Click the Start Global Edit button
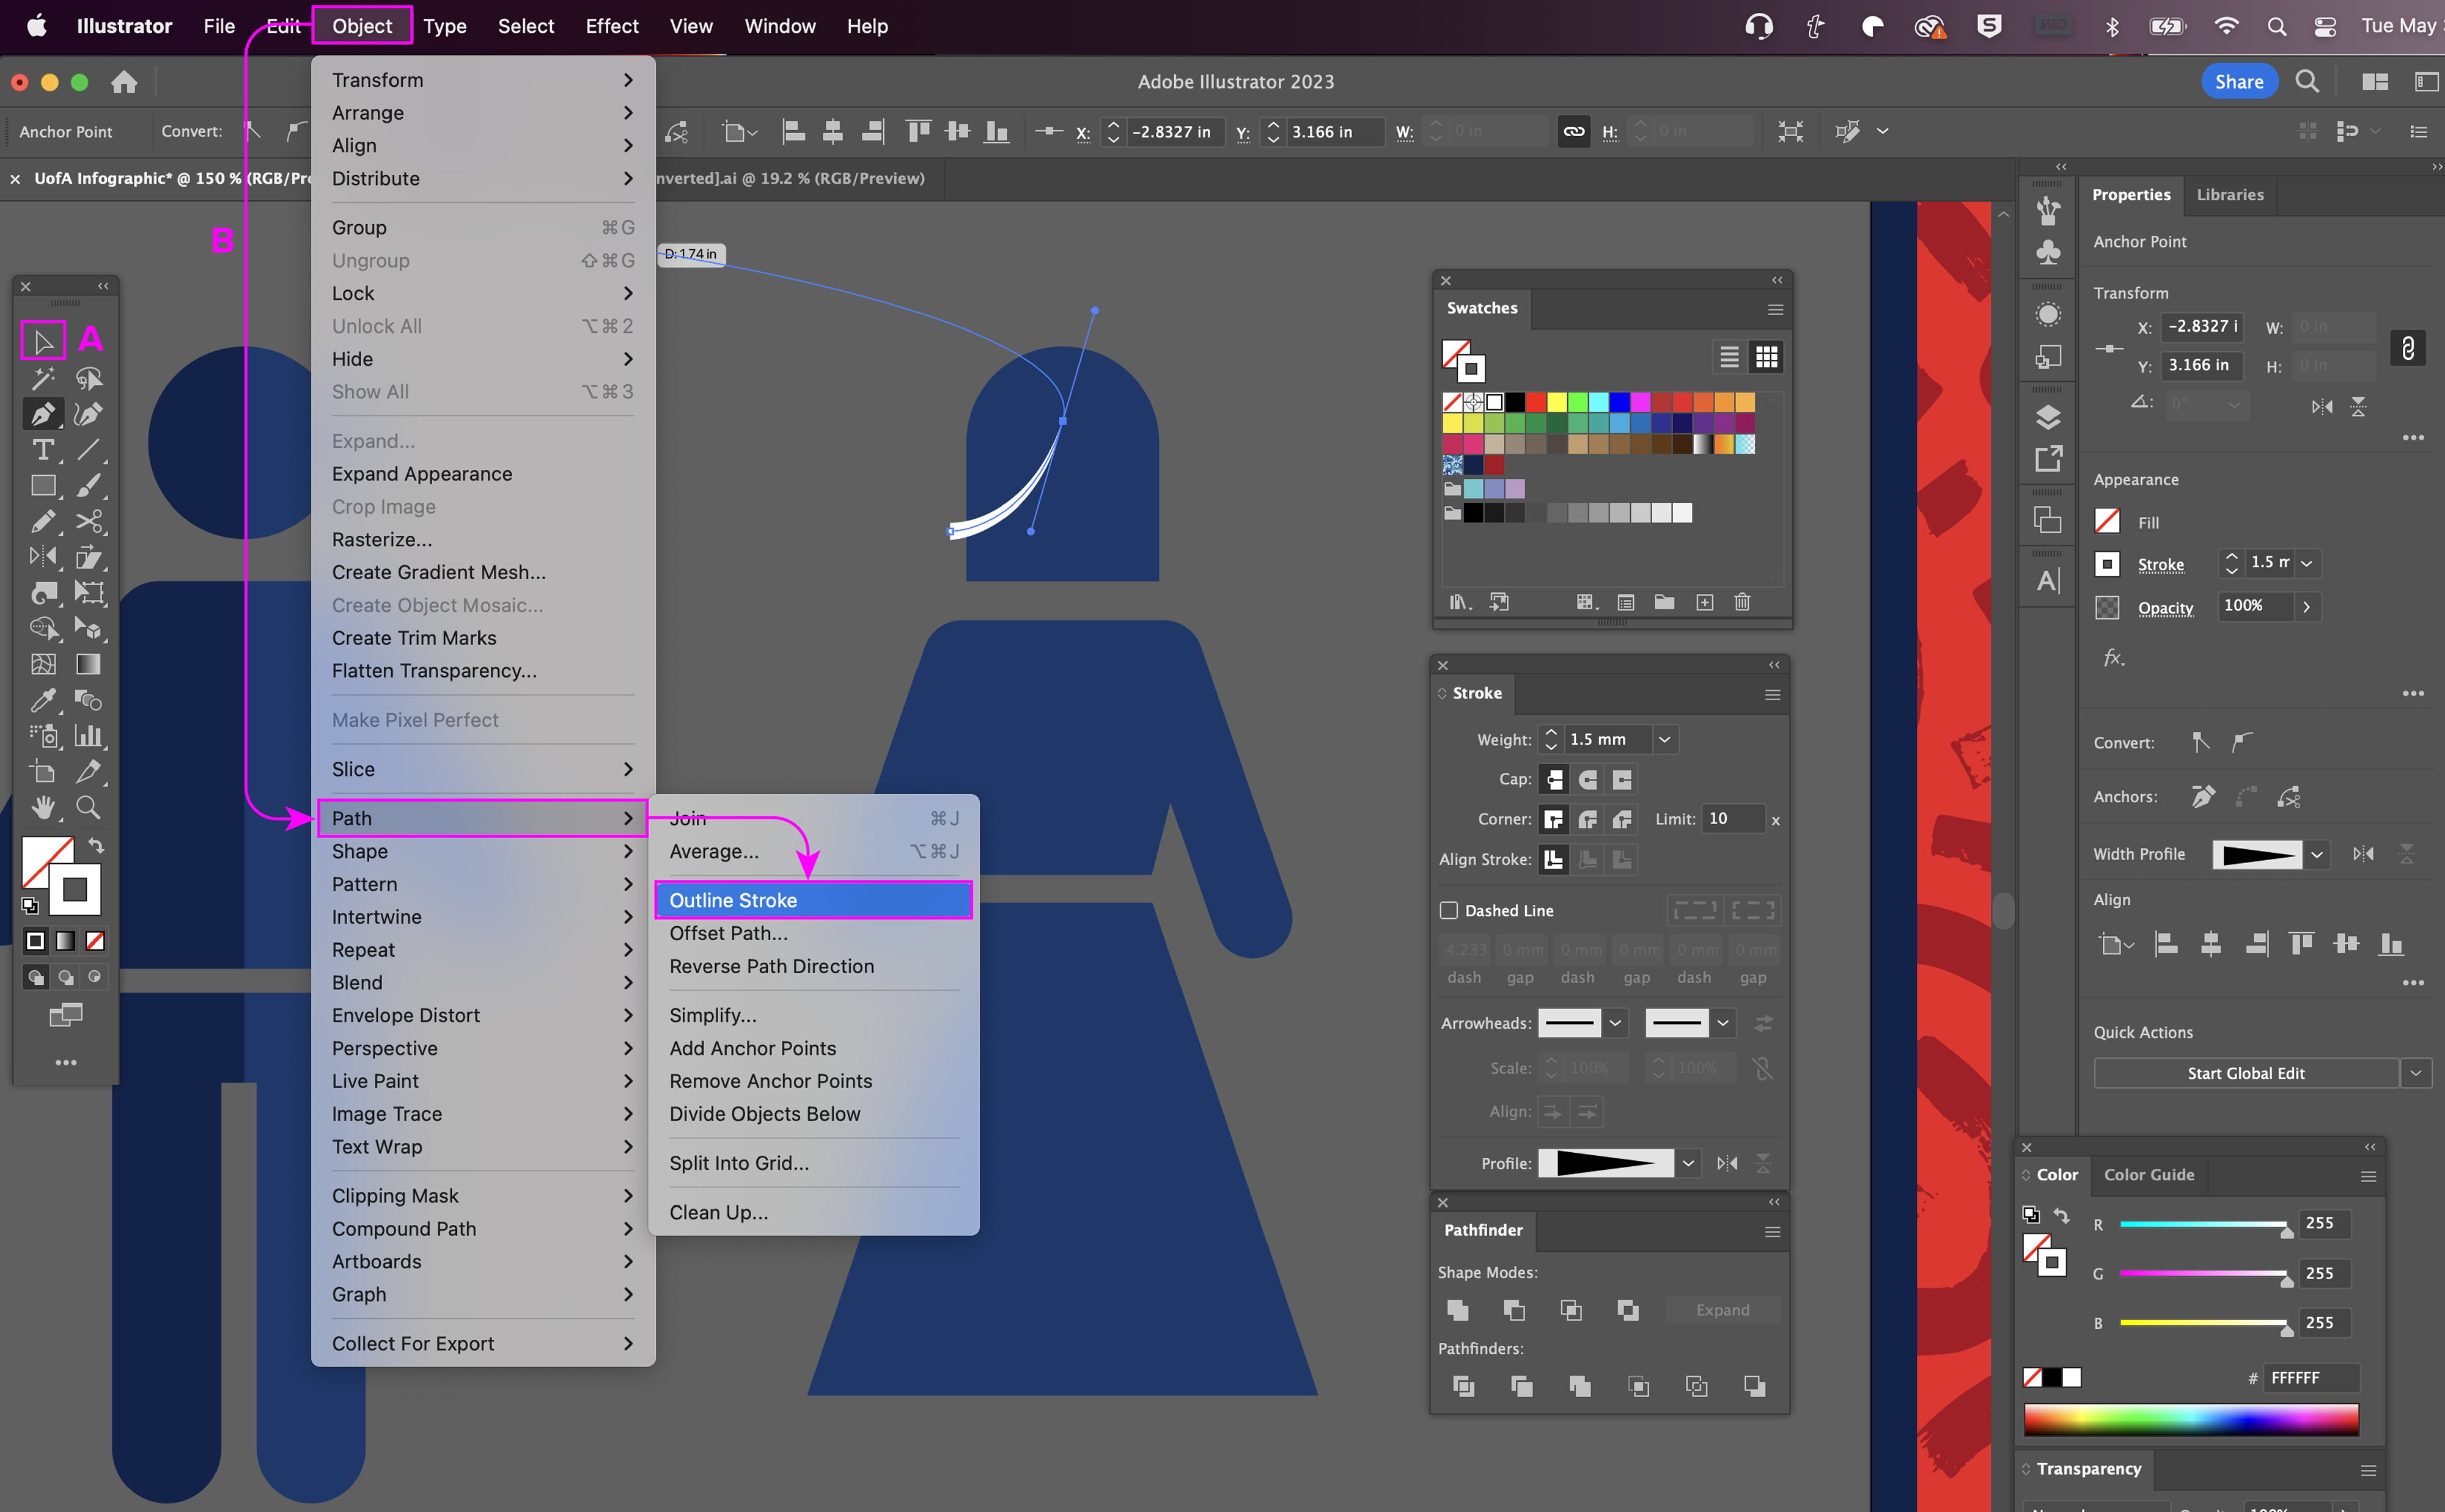The width and height of the screenshot is (2445, 1512). (2245, 1073)
